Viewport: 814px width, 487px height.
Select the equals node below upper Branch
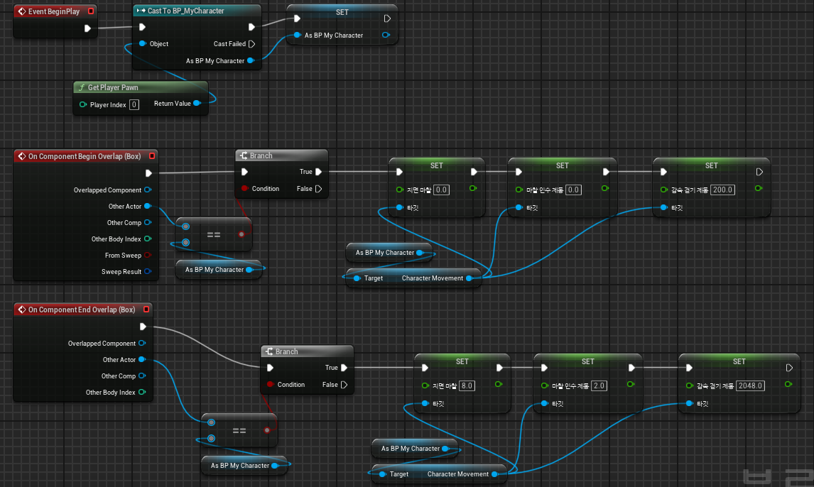pos(214,234)
